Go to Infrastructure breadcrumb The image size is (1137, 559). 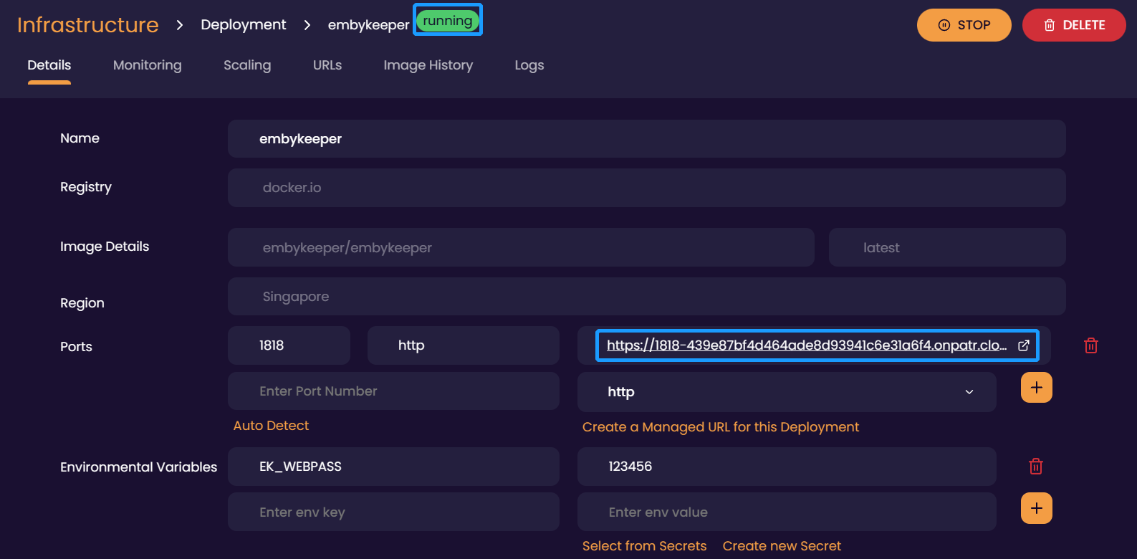point(88,25)
